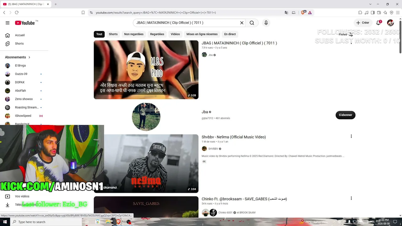Filter by Mises en ligne récentes
Image resolution: width=402 pixels, height=226 pixels.
pos(202,34)
